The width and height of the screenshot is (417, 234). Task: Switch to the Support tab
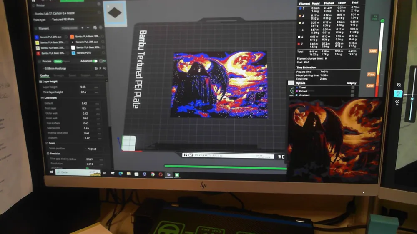click(x=85, y=75)
